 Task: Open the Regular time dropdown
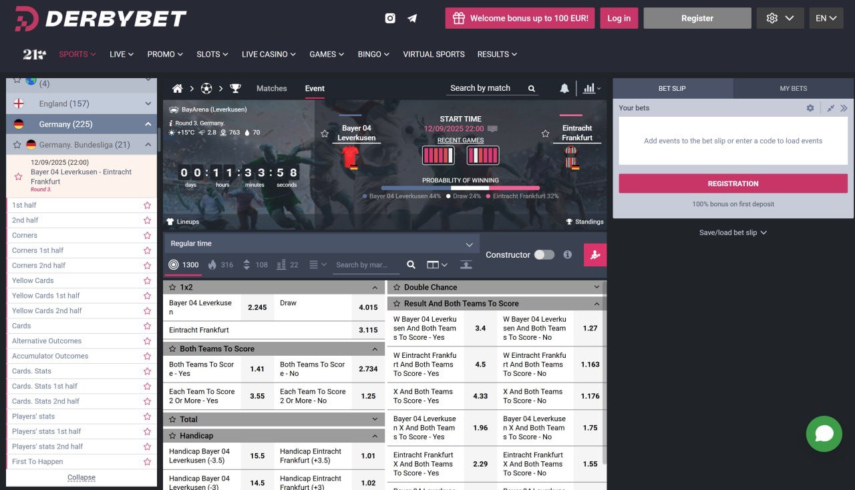pyautogui.click(x=321, y=244)
